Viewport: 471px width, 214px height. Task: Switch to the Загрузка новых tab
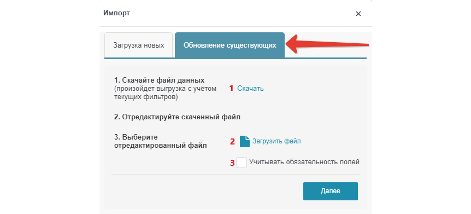click(x=138, y=45)
